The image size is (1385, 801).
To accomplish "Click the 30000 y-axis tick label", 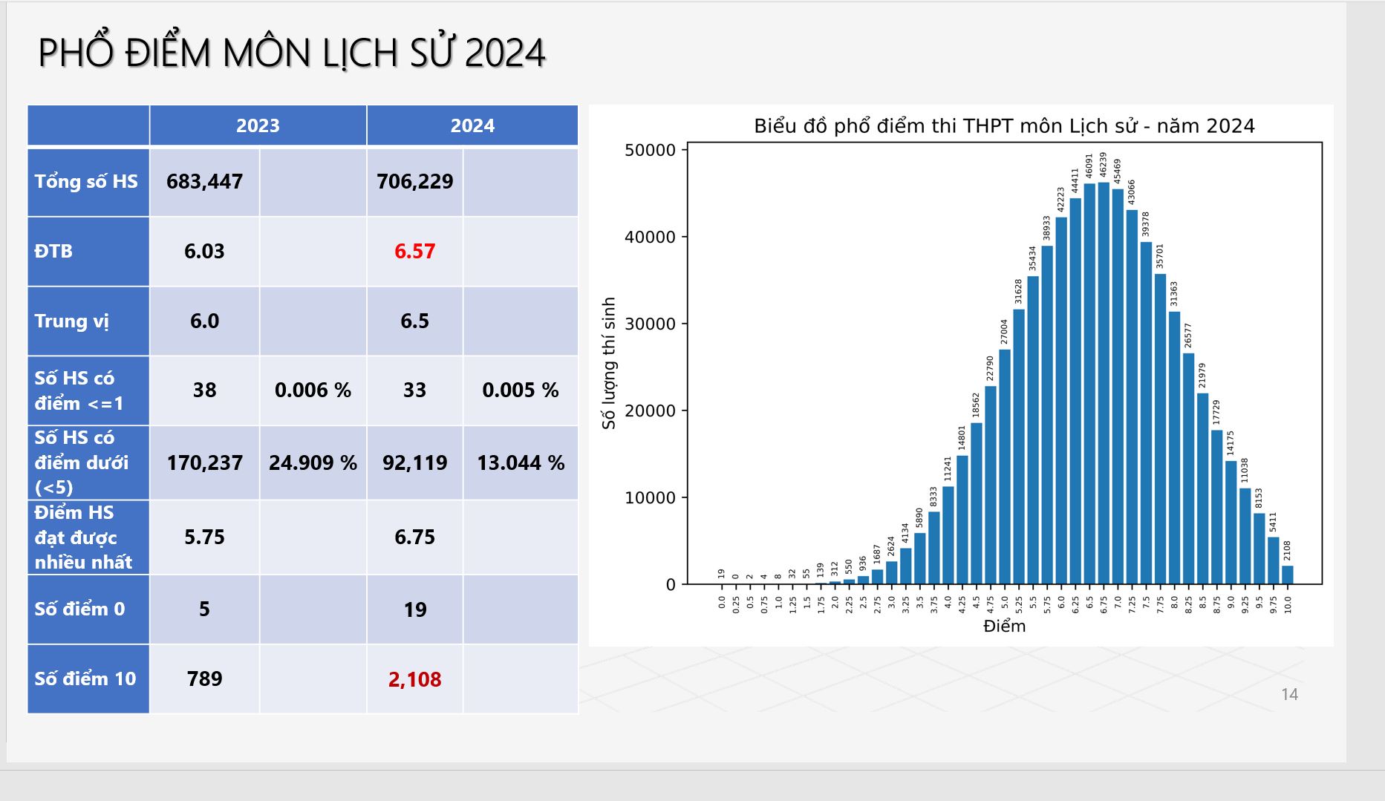I will tap(650, 324).
